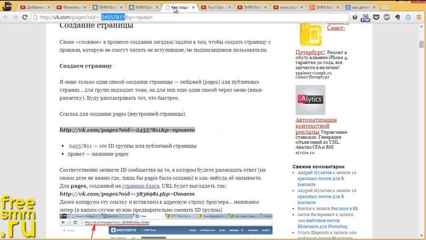Click the Evernote elephant extension icon

[x=398, y=17]
